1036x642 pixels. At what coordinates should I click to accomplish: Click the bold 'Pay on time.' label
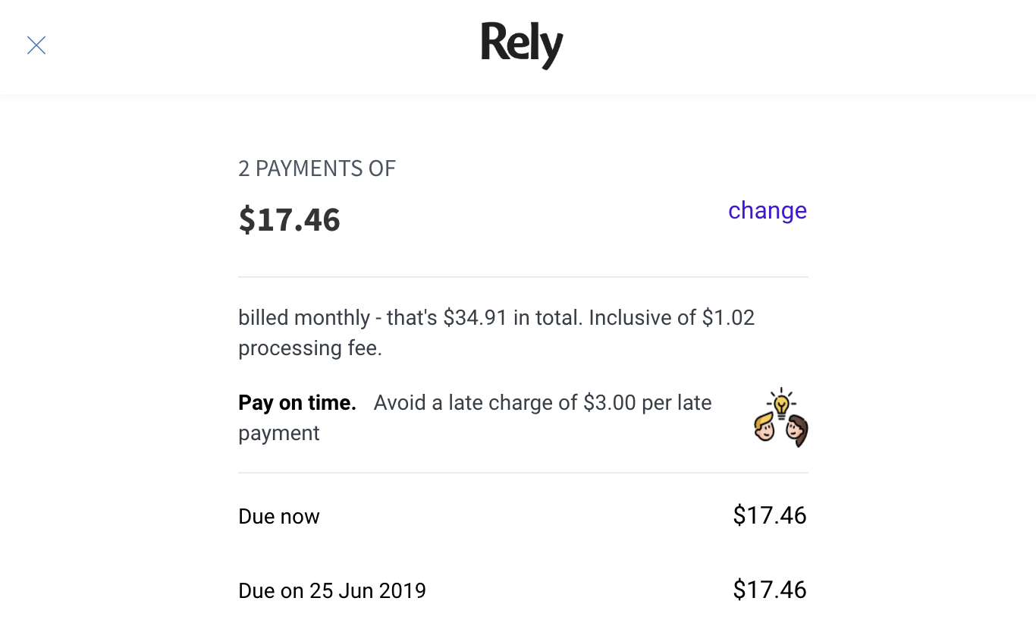(x=297, y=402)
